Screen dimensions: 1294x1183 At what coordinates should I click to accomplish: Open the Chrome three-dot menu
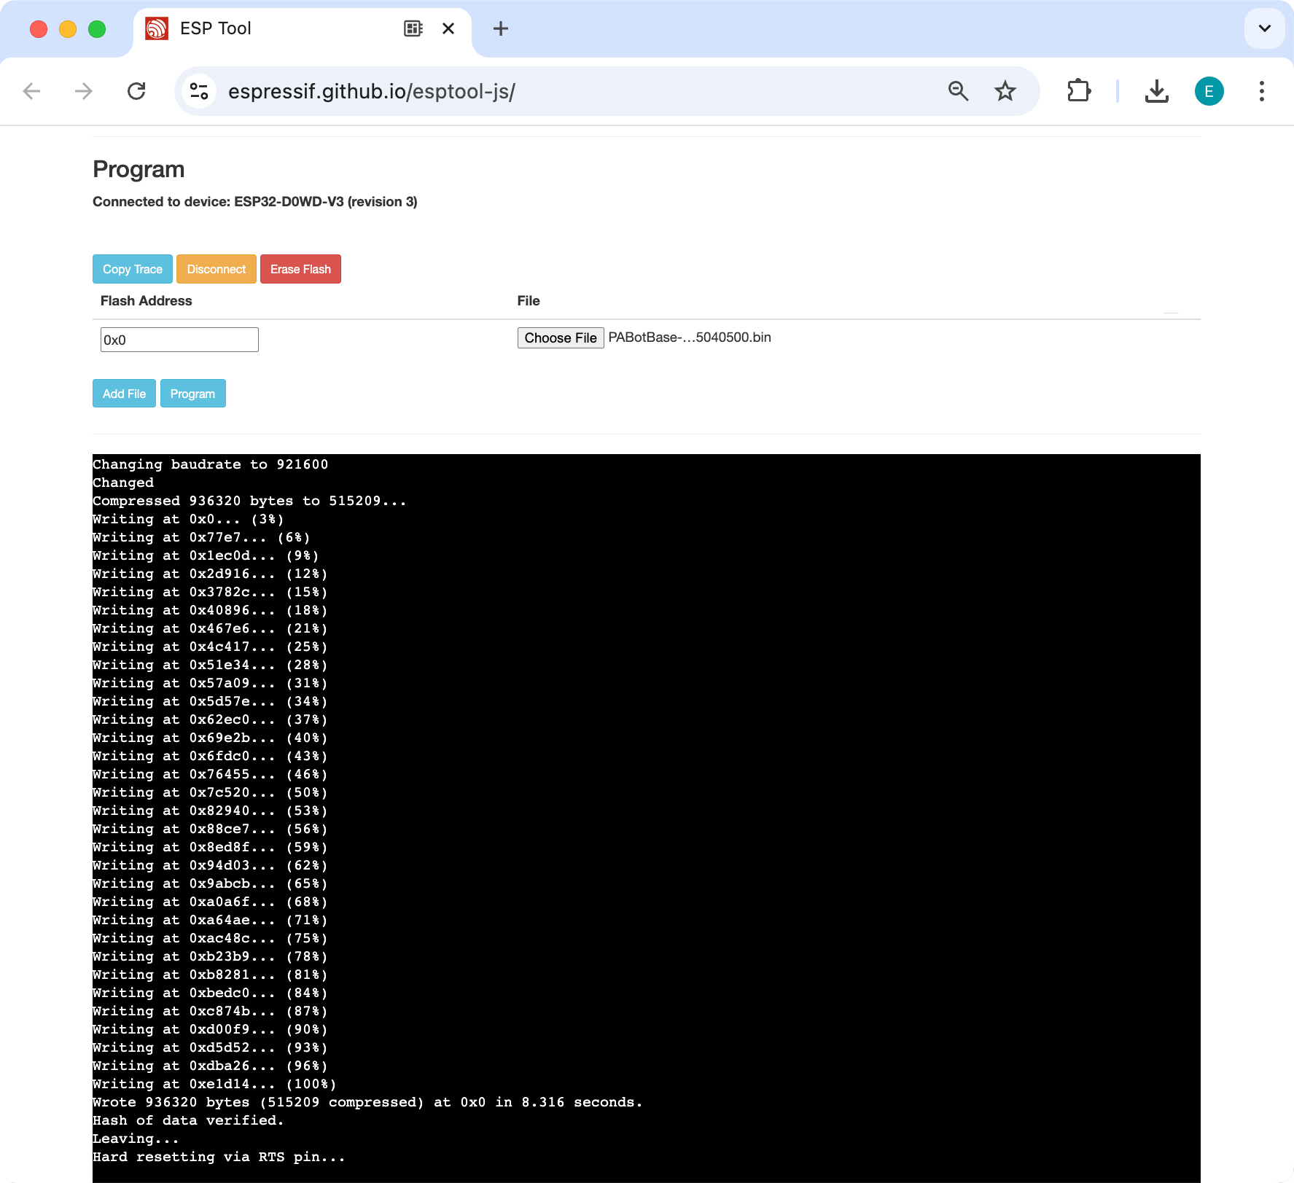[1261, 91]
